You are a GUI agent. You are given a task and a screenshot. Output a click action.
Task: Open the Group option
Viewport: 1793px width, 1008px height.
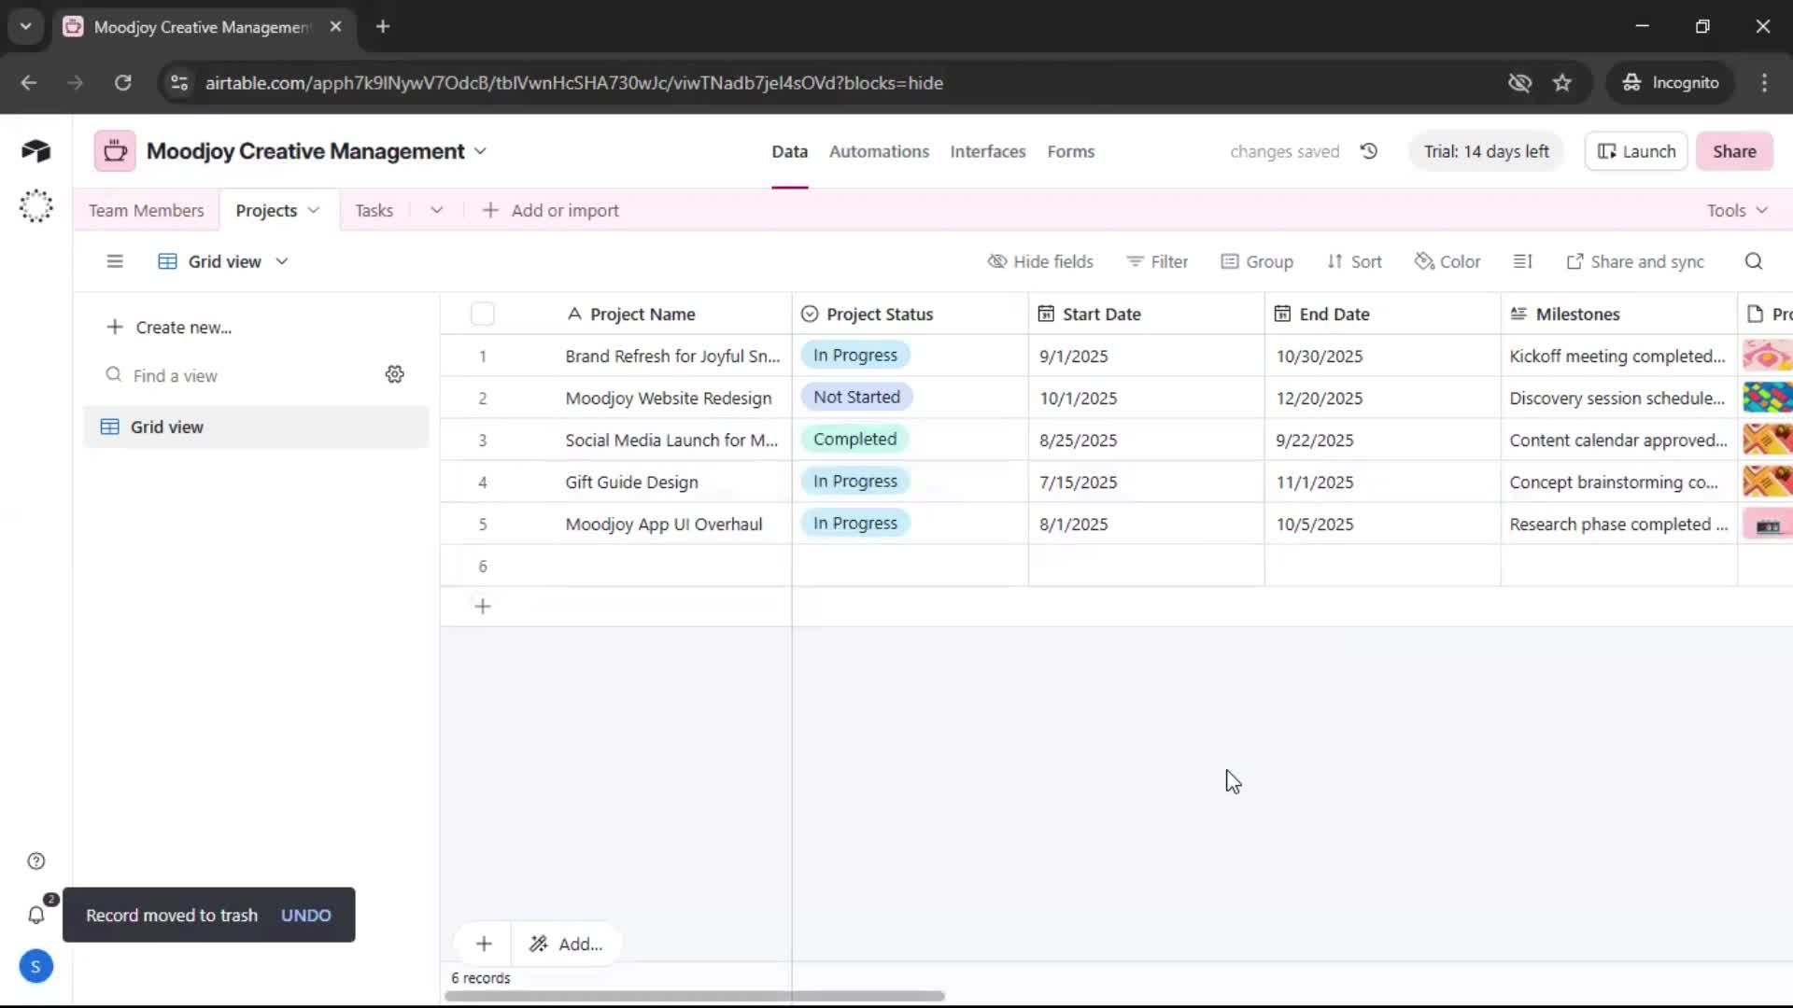point(1257,261)
